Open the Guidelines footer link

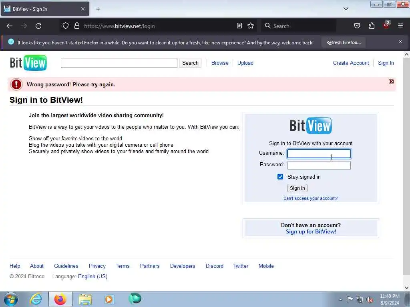click(x=66, y=266)
